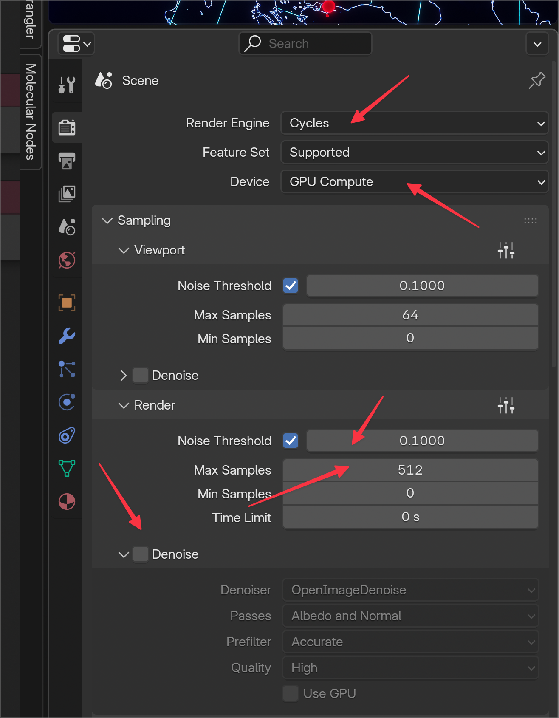Click Viewport Min Samples field
559x718 pixels.
(x=411, y=338)
